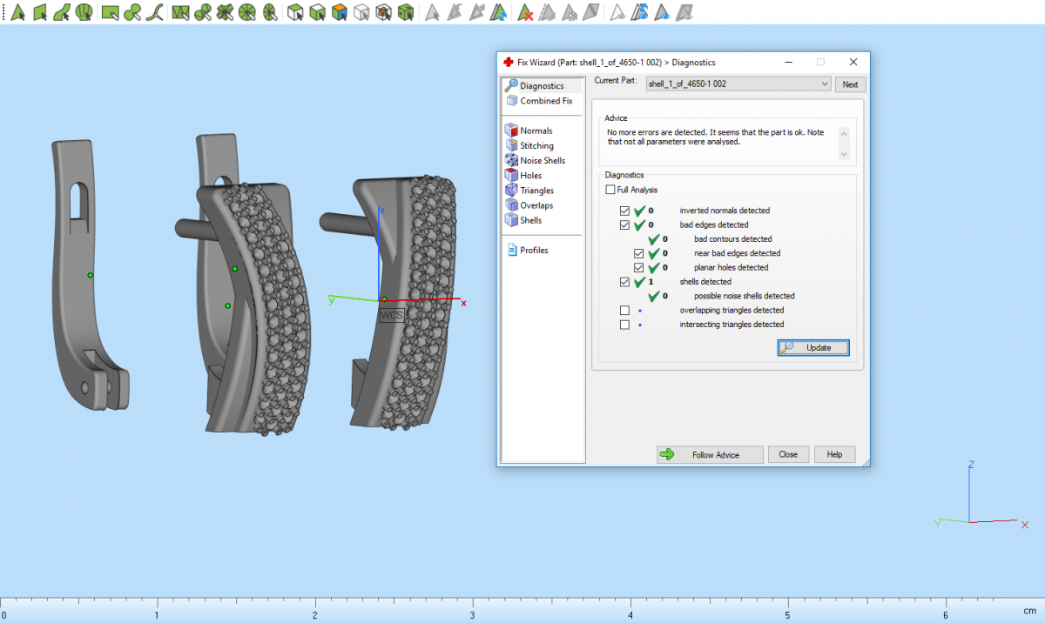Go to Noise Shells in sidebar
The image size is (1045, 623).
[x=542, y=160]
